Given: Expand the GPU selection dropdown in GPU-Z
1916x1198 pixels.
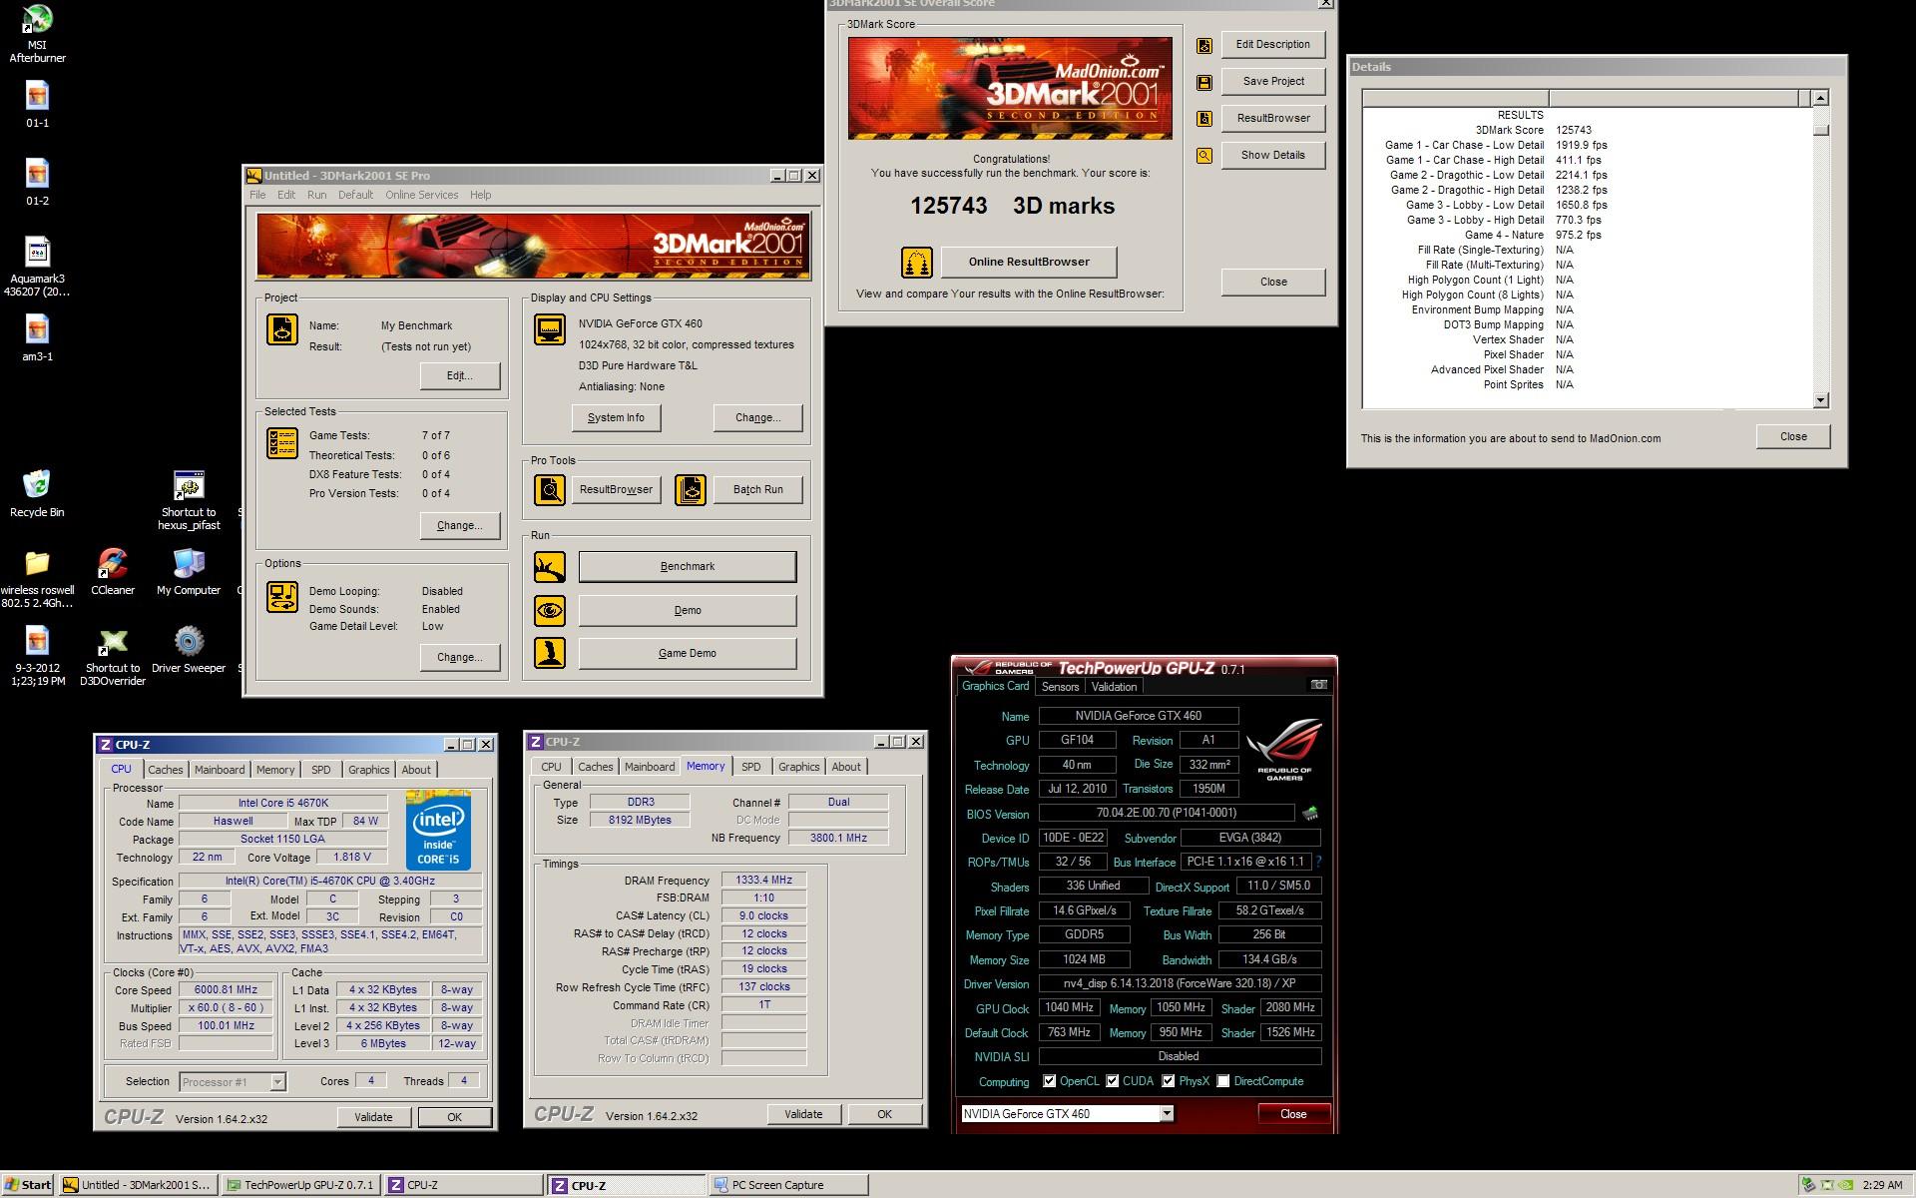Looking at the screenshot, I should tap(1166, 1114).
